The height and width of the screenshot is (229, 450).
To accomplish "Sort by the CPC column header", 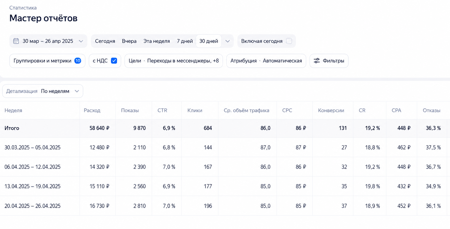I will point(287,110).
